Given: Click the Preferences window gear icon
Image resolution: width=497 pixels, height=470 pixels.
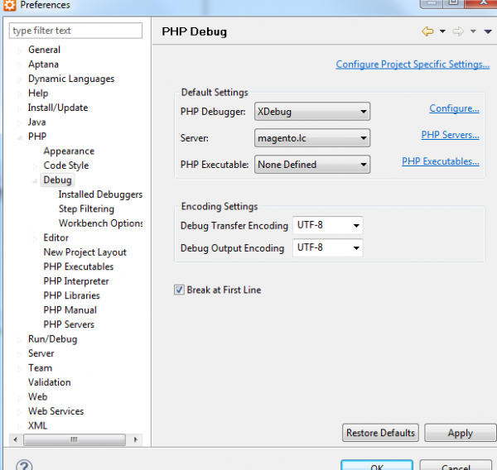Looking at the screenshot, I should [9, 5].
